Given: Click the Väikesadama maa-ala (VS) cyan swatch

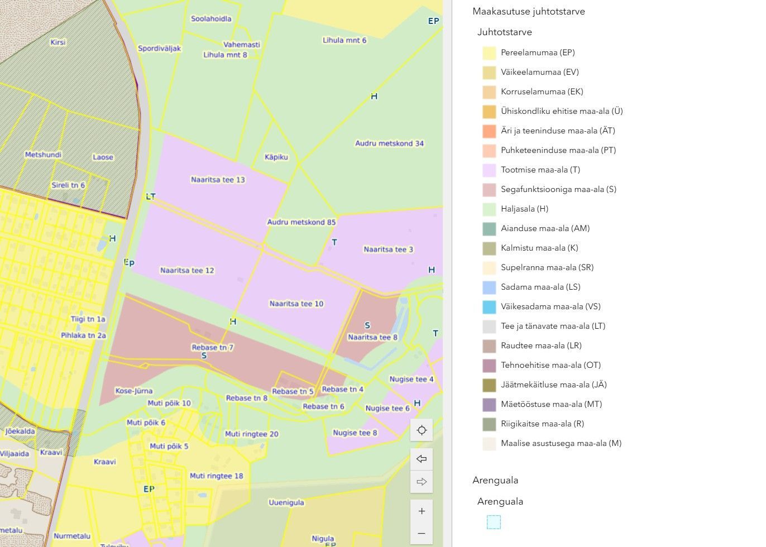Looking at the screenshot, I should point(489,307).
